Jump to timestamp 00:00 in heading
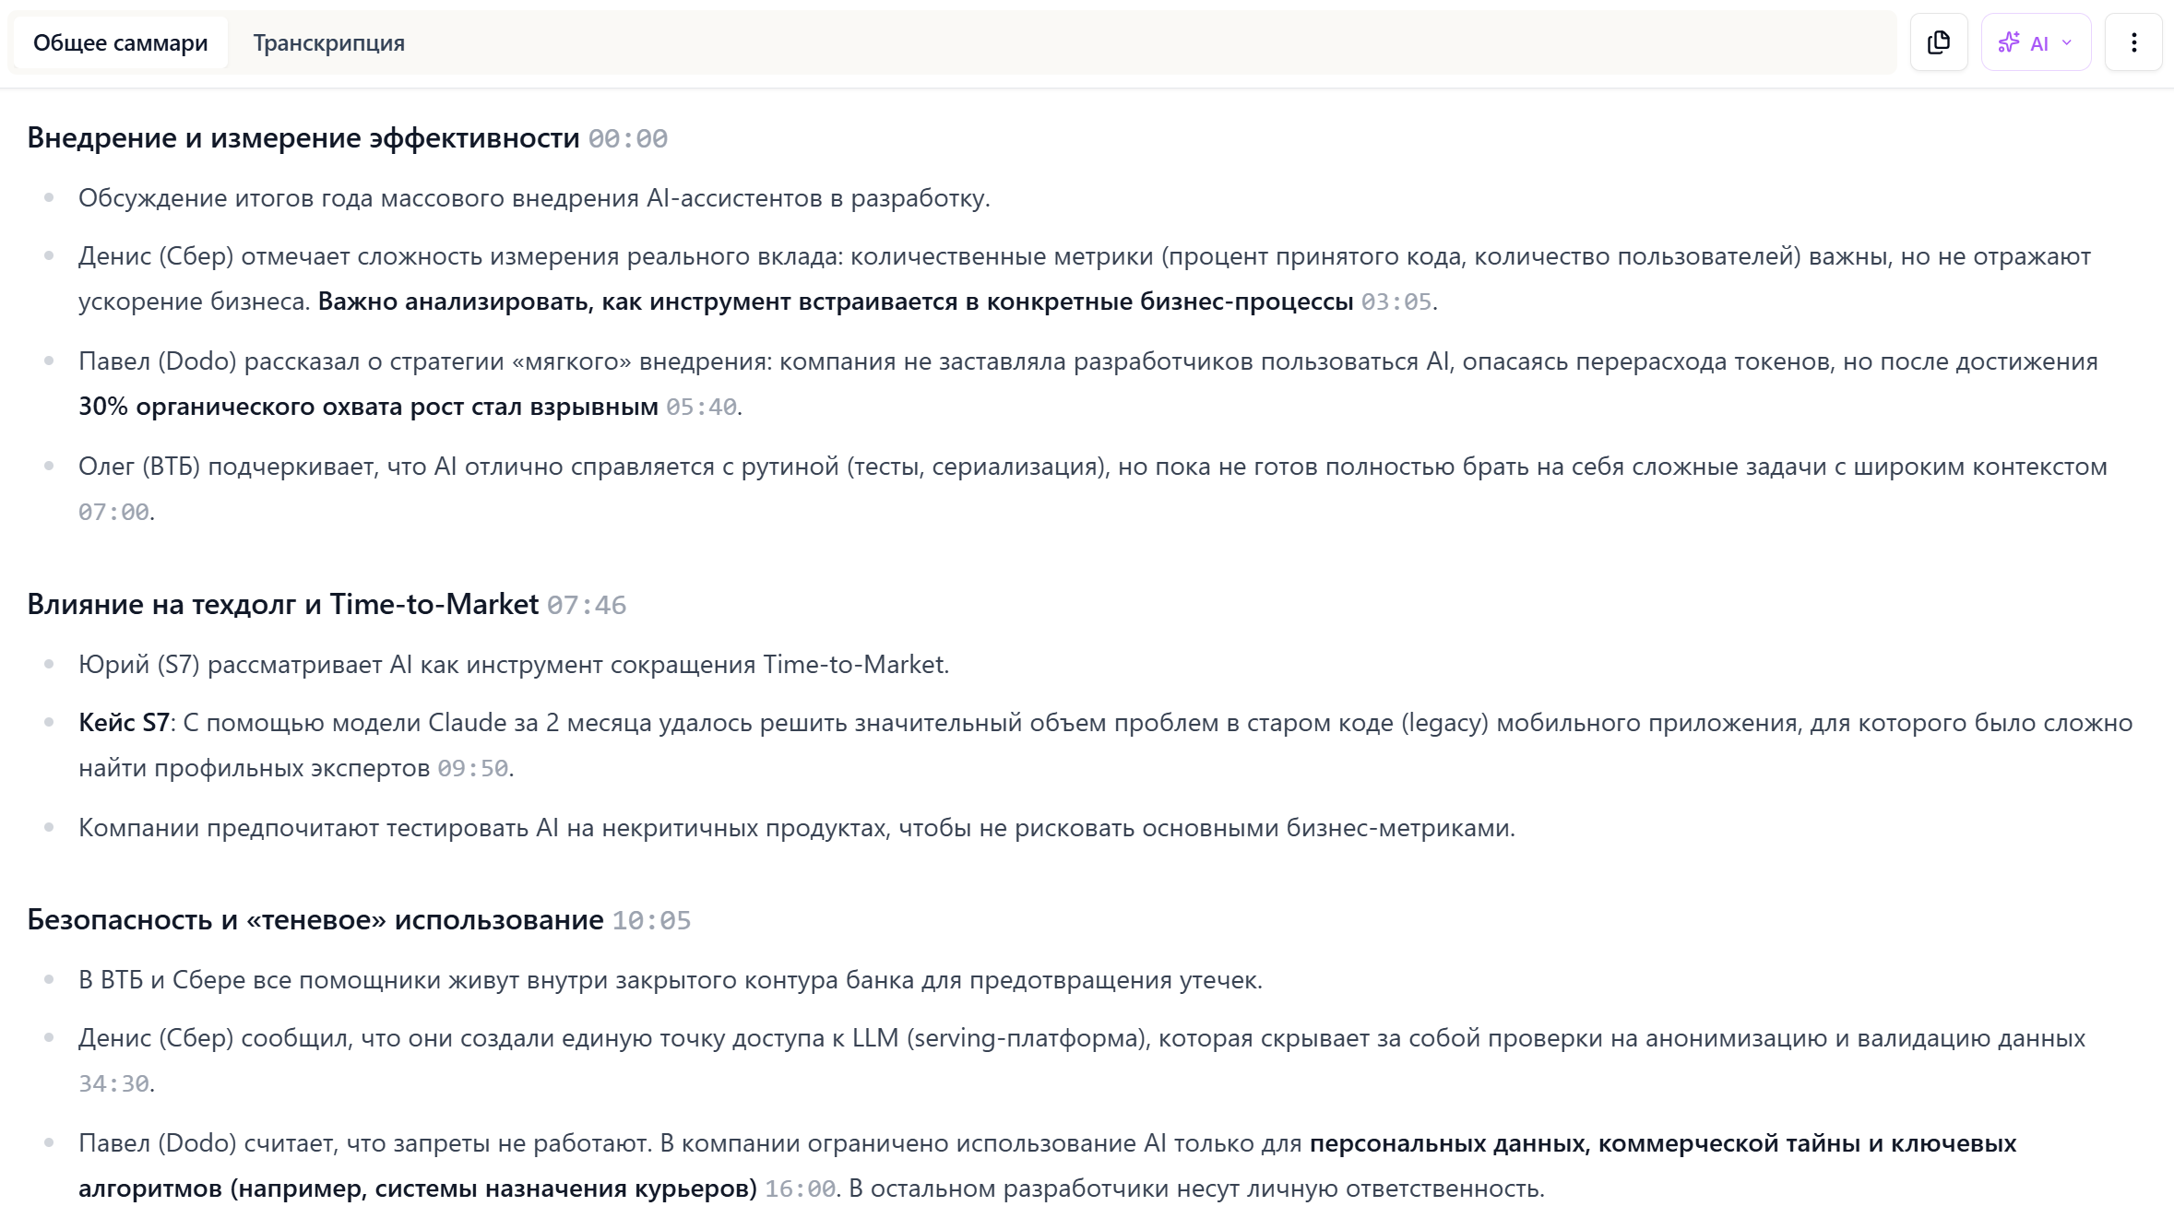The image size is (2174, 1218). pos(627,138)
